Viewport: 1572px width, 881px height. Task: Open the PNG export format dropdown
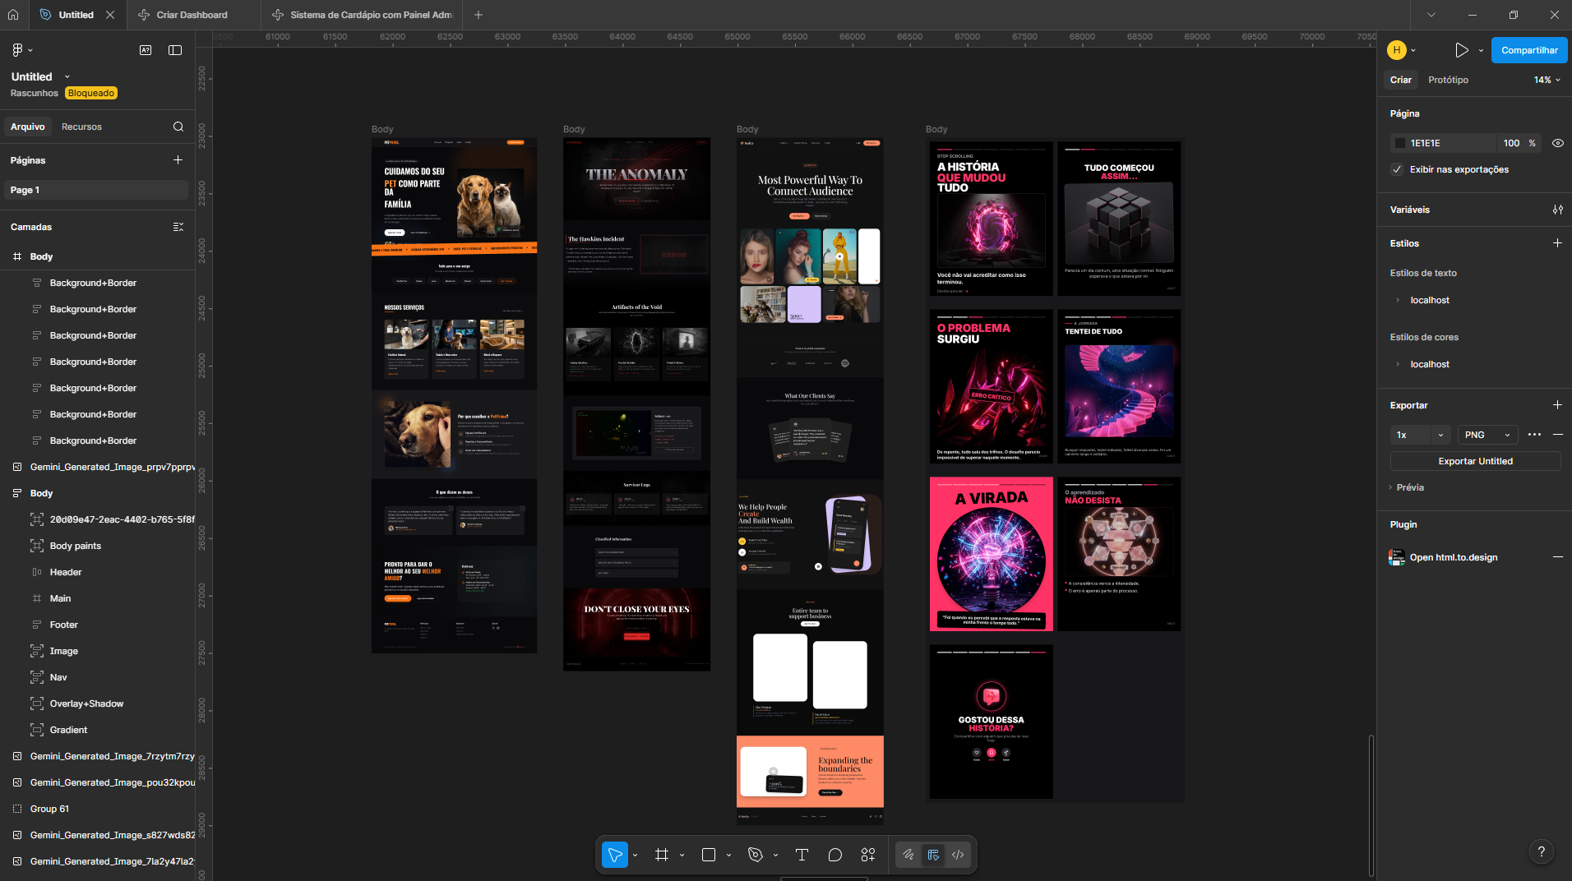1486,435
